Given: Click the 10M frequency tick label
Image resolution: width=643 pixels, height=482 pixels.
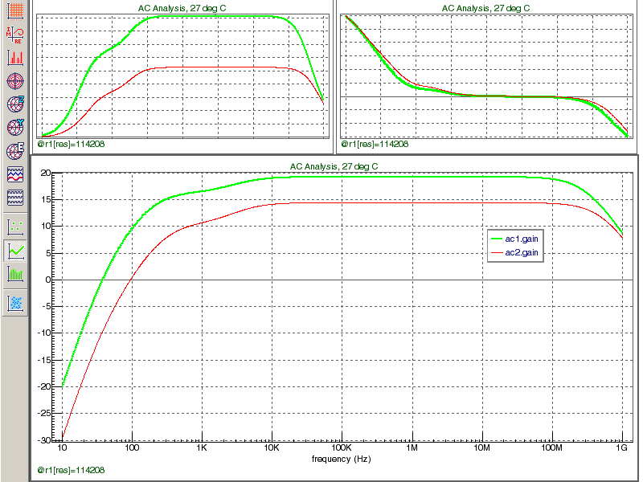Looking at the screenshot, I should pyautogui.click(x=481, y=447).
